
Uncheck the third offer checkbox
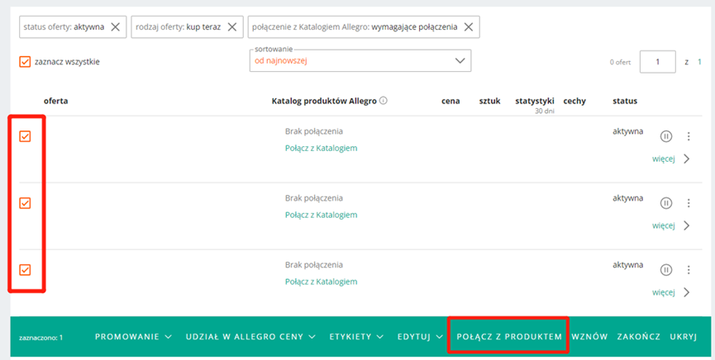coord(25,269)
